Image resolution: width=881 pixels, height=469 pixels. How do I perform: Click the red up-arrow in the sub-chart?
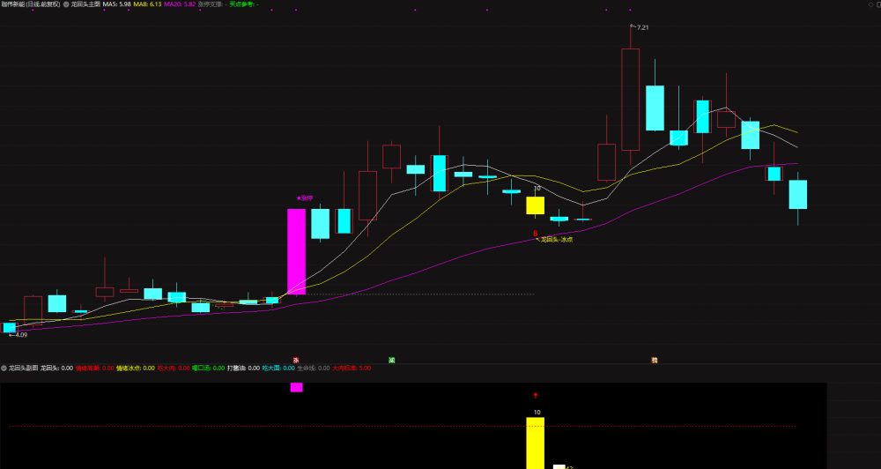pos(536,395)
